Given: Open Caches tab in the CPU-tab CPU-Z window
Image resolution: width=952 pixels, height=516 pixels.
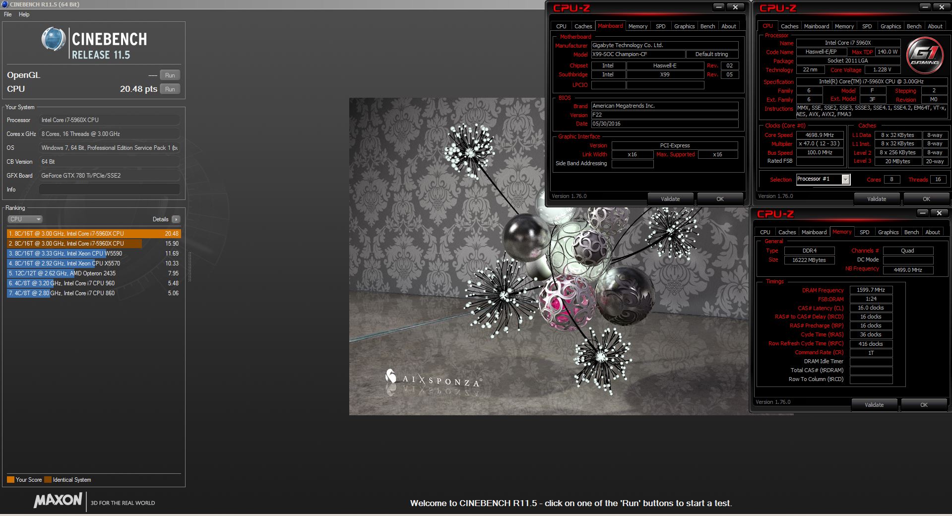Looking at the screenshot, I should (789, 26).
